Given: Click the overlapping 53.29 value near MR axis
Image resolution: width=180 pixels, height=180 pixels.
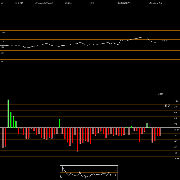Looking at the screenshot, I should 167,105.
